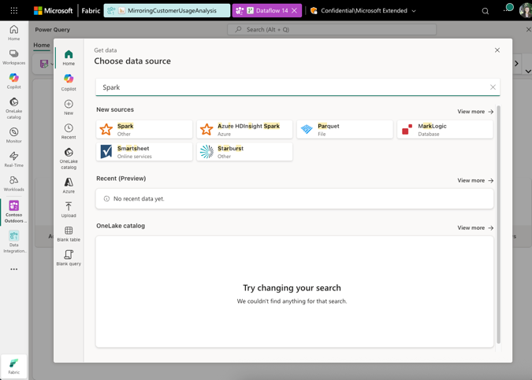Click the ribbon overflow right arrow
Screen dimensions: 532x380
click(x=516, y=63)
